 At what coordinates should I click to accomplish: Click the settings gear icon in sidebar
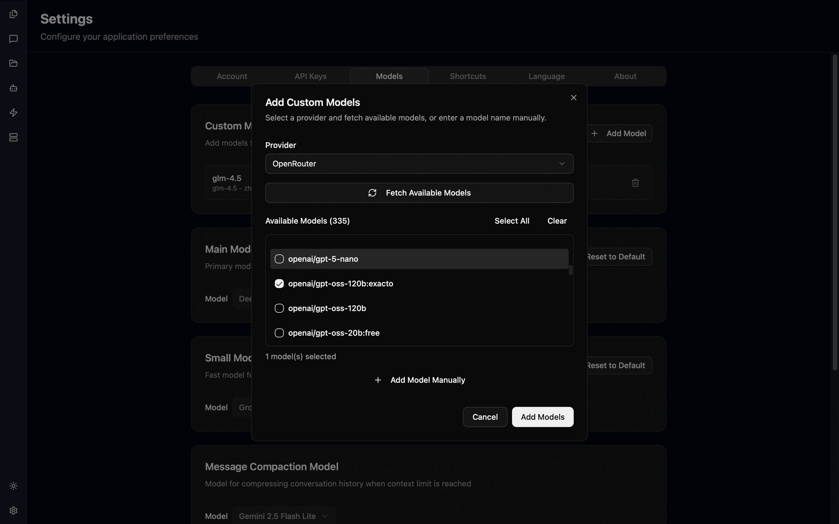coord(13,511)
